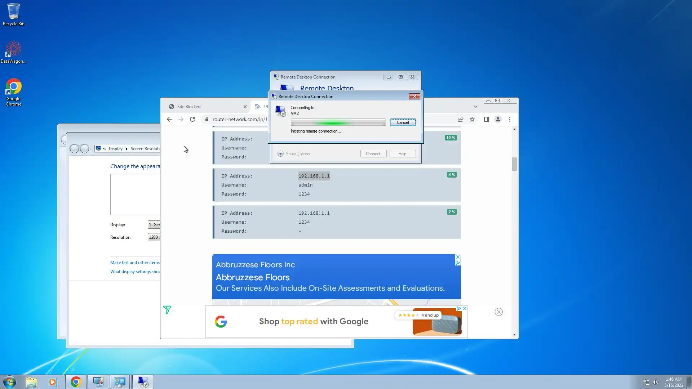Open Chrome's three-dot menu

click(510, 119)
